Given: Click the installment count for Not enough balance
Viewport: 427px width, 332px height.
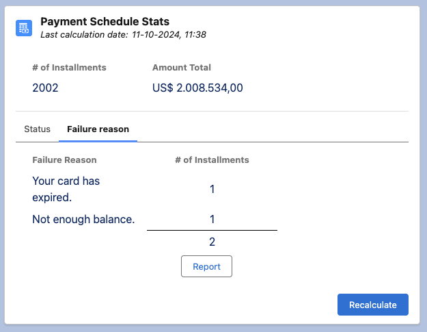Looking at the screenshot, I should 212,219.
